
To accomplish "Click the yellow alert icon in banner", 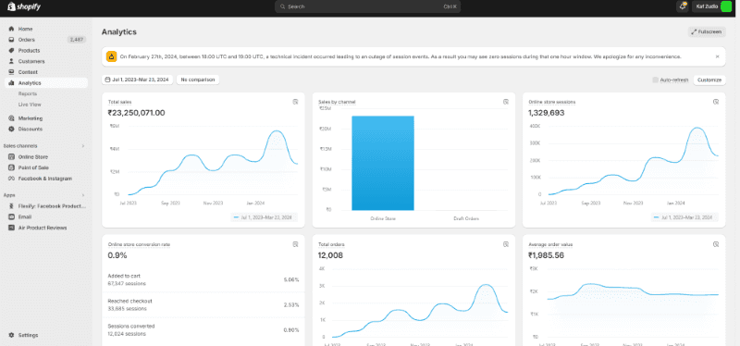I will point(111,56).
